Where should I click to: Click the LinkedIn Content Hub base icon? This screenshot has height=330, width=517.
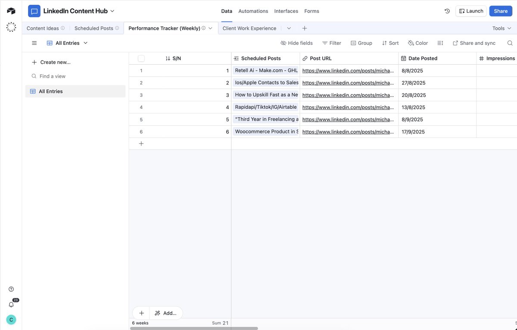coord(34,11)
